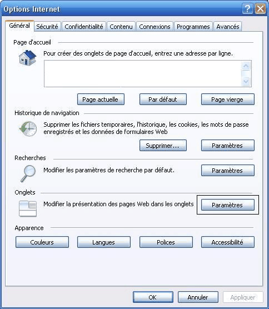Screen dimensions: 269x309
Task: Click the question mark help icon
Action: click(247, 9)
